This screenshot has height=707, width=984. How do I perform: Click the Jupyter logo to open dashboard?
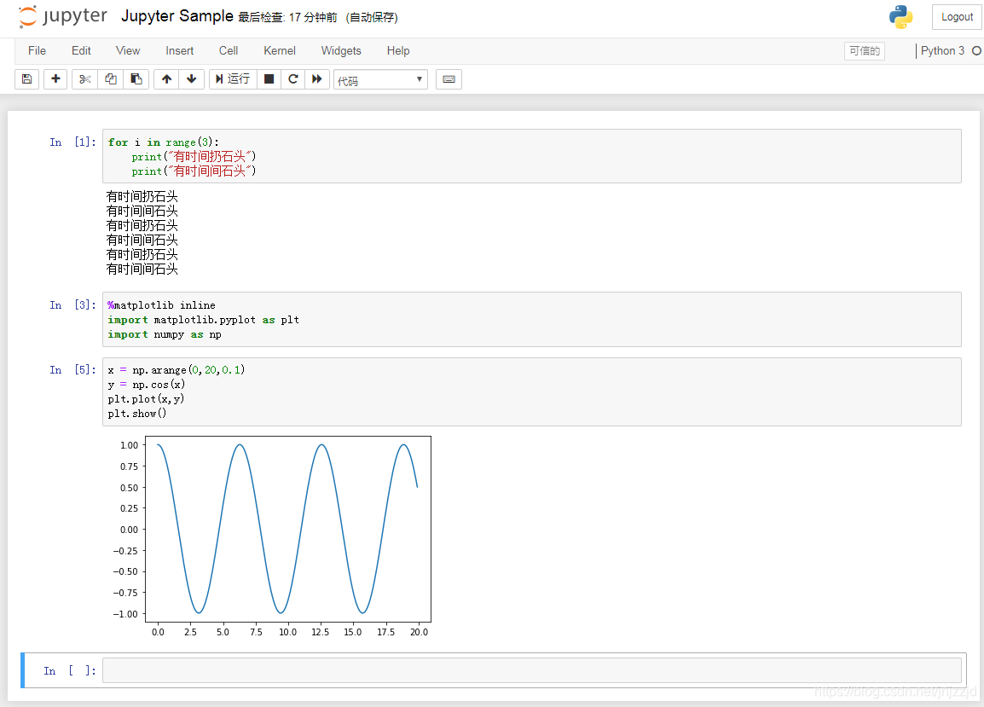62,15
